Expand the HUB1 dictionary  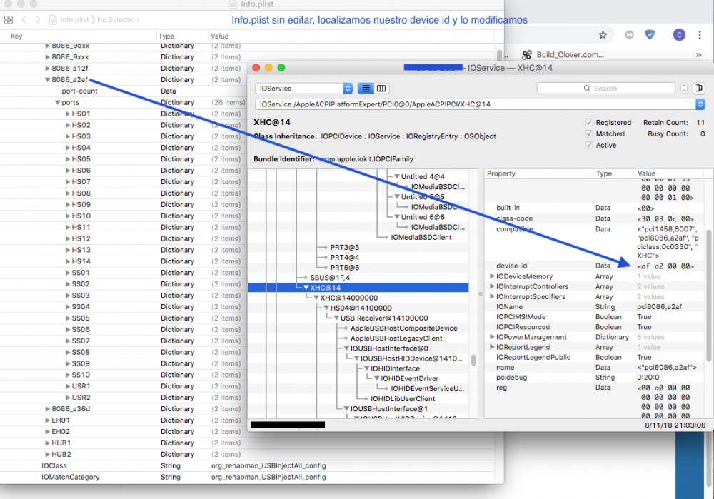point(47,443)
